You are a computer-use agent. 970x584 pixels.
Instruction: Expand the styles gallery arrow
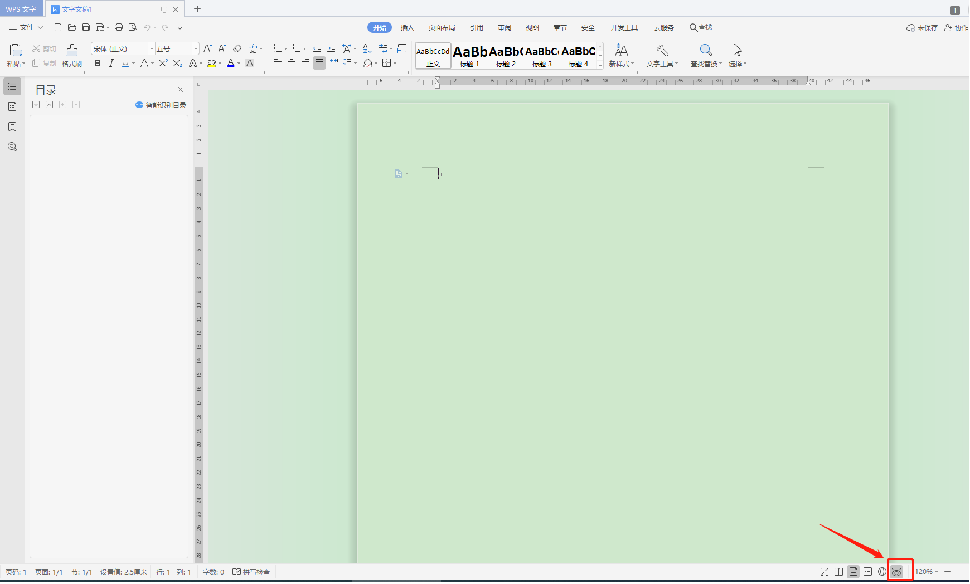pyautogui.click(x=600, y=65)
